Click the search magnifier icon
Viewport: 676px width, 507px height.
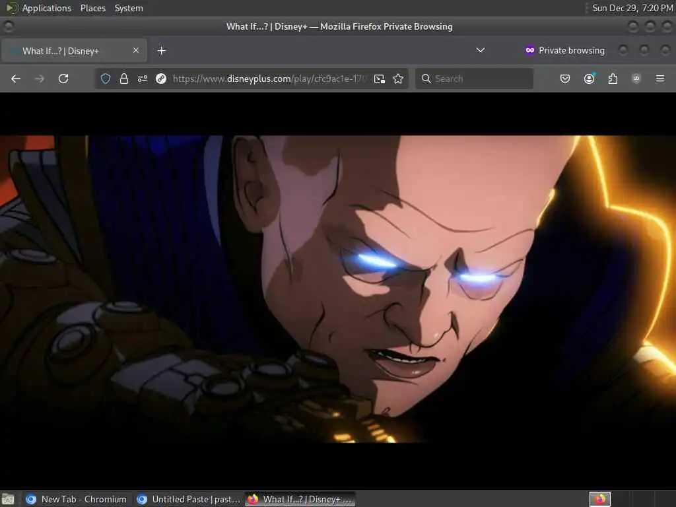click(426, 79)
